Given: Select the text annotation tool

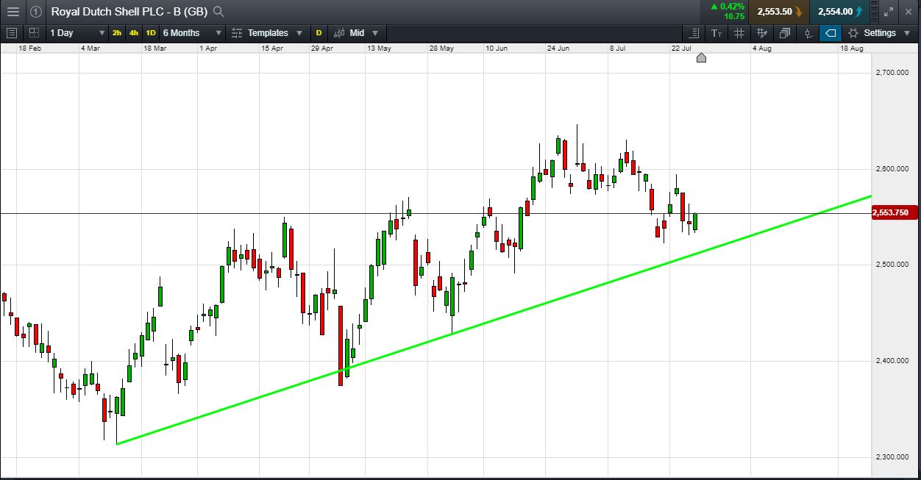Looking at the screenshot, I should (x=716, y=33).
